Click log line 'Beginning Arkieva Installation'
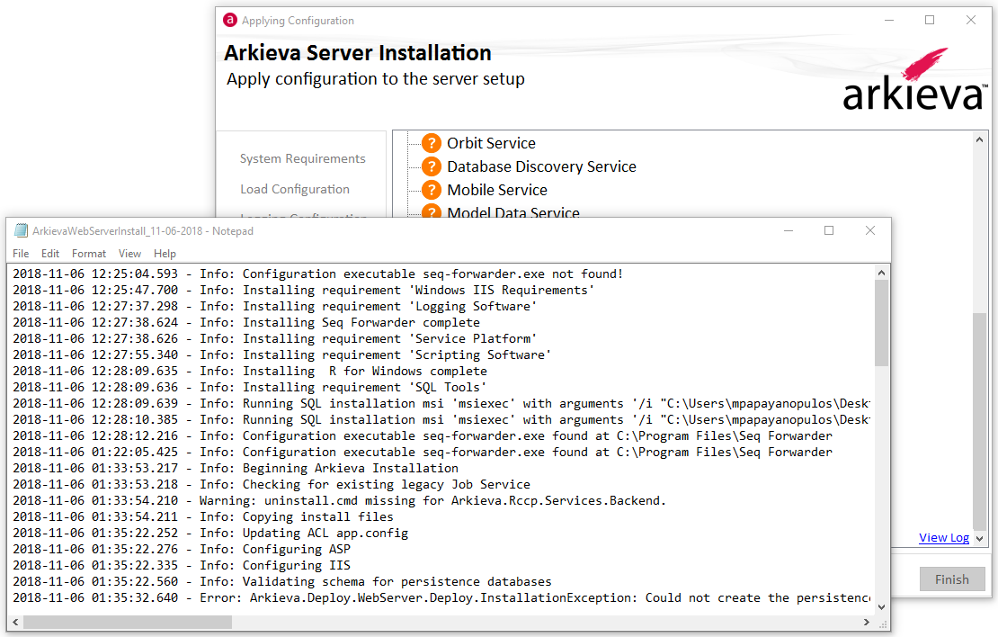The height and width of the screenshot is (637, 998). tap(236, 468)
